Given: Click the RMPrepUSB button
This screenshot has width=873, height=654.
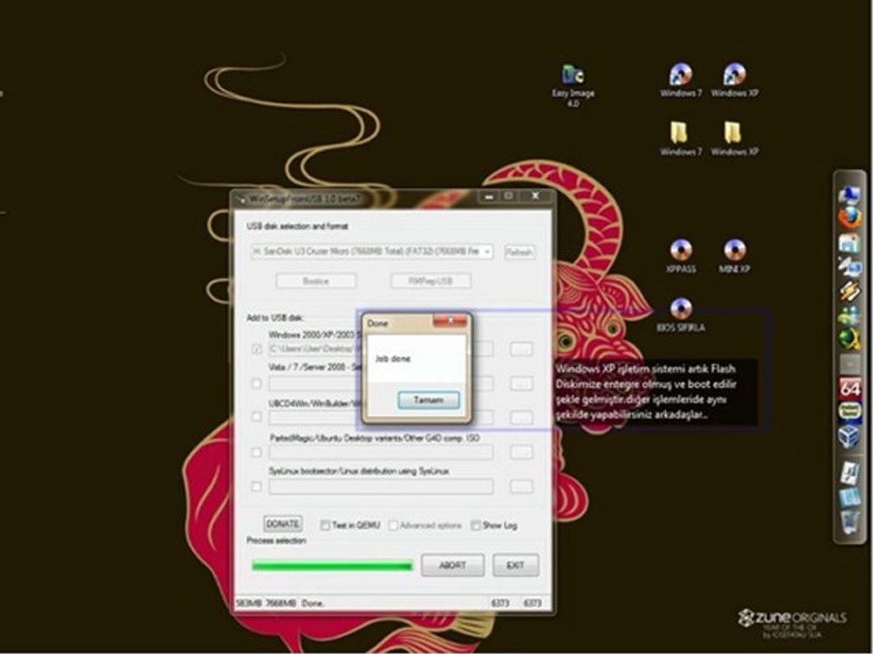Looking at the screenshot, I should tap(430, 281).
